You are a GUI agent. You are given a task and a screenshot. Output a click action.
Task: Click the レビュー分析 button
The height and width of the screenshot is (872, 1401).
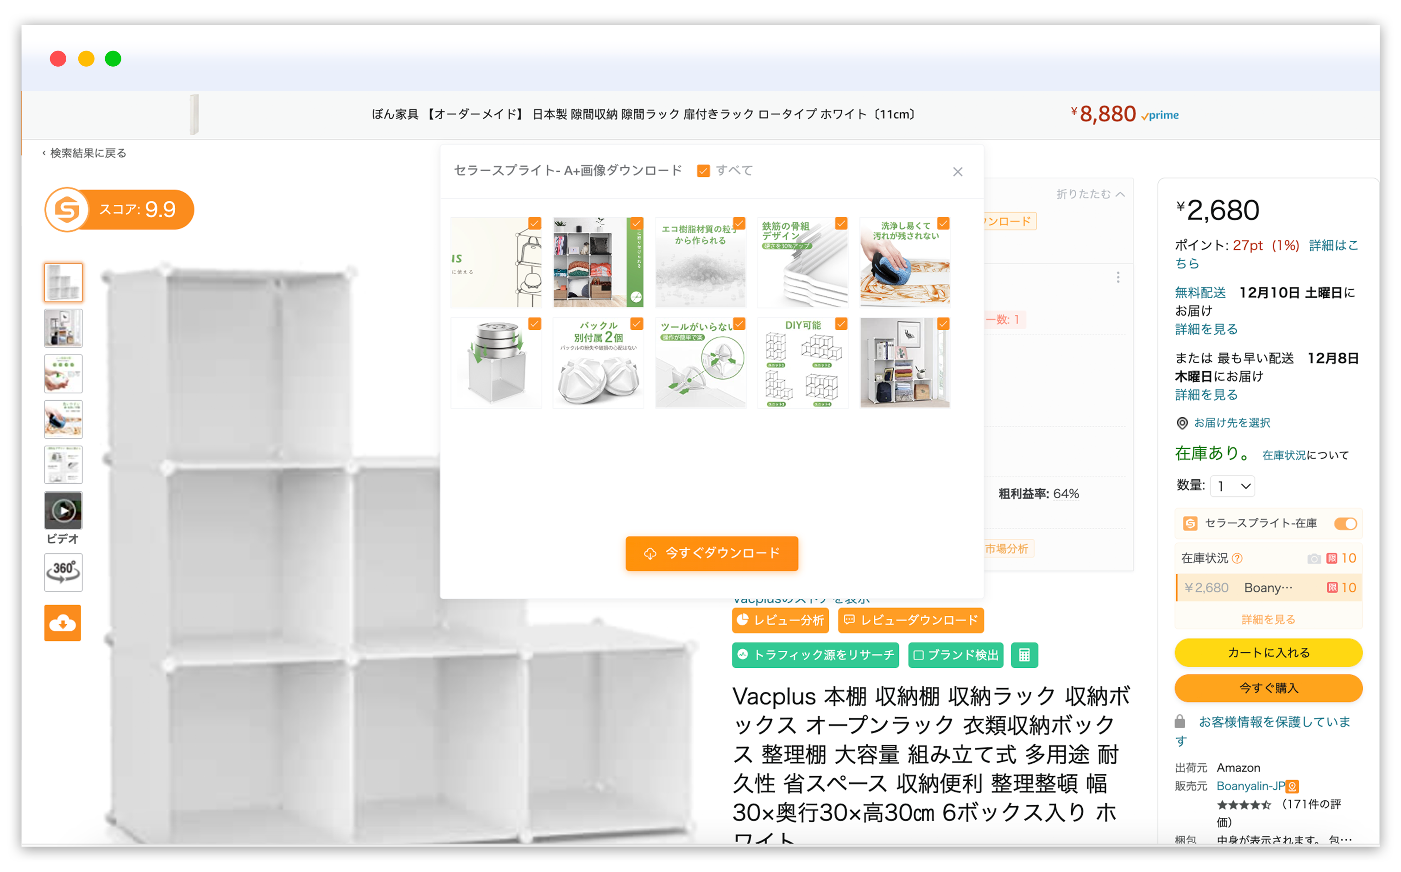point(780,621)
